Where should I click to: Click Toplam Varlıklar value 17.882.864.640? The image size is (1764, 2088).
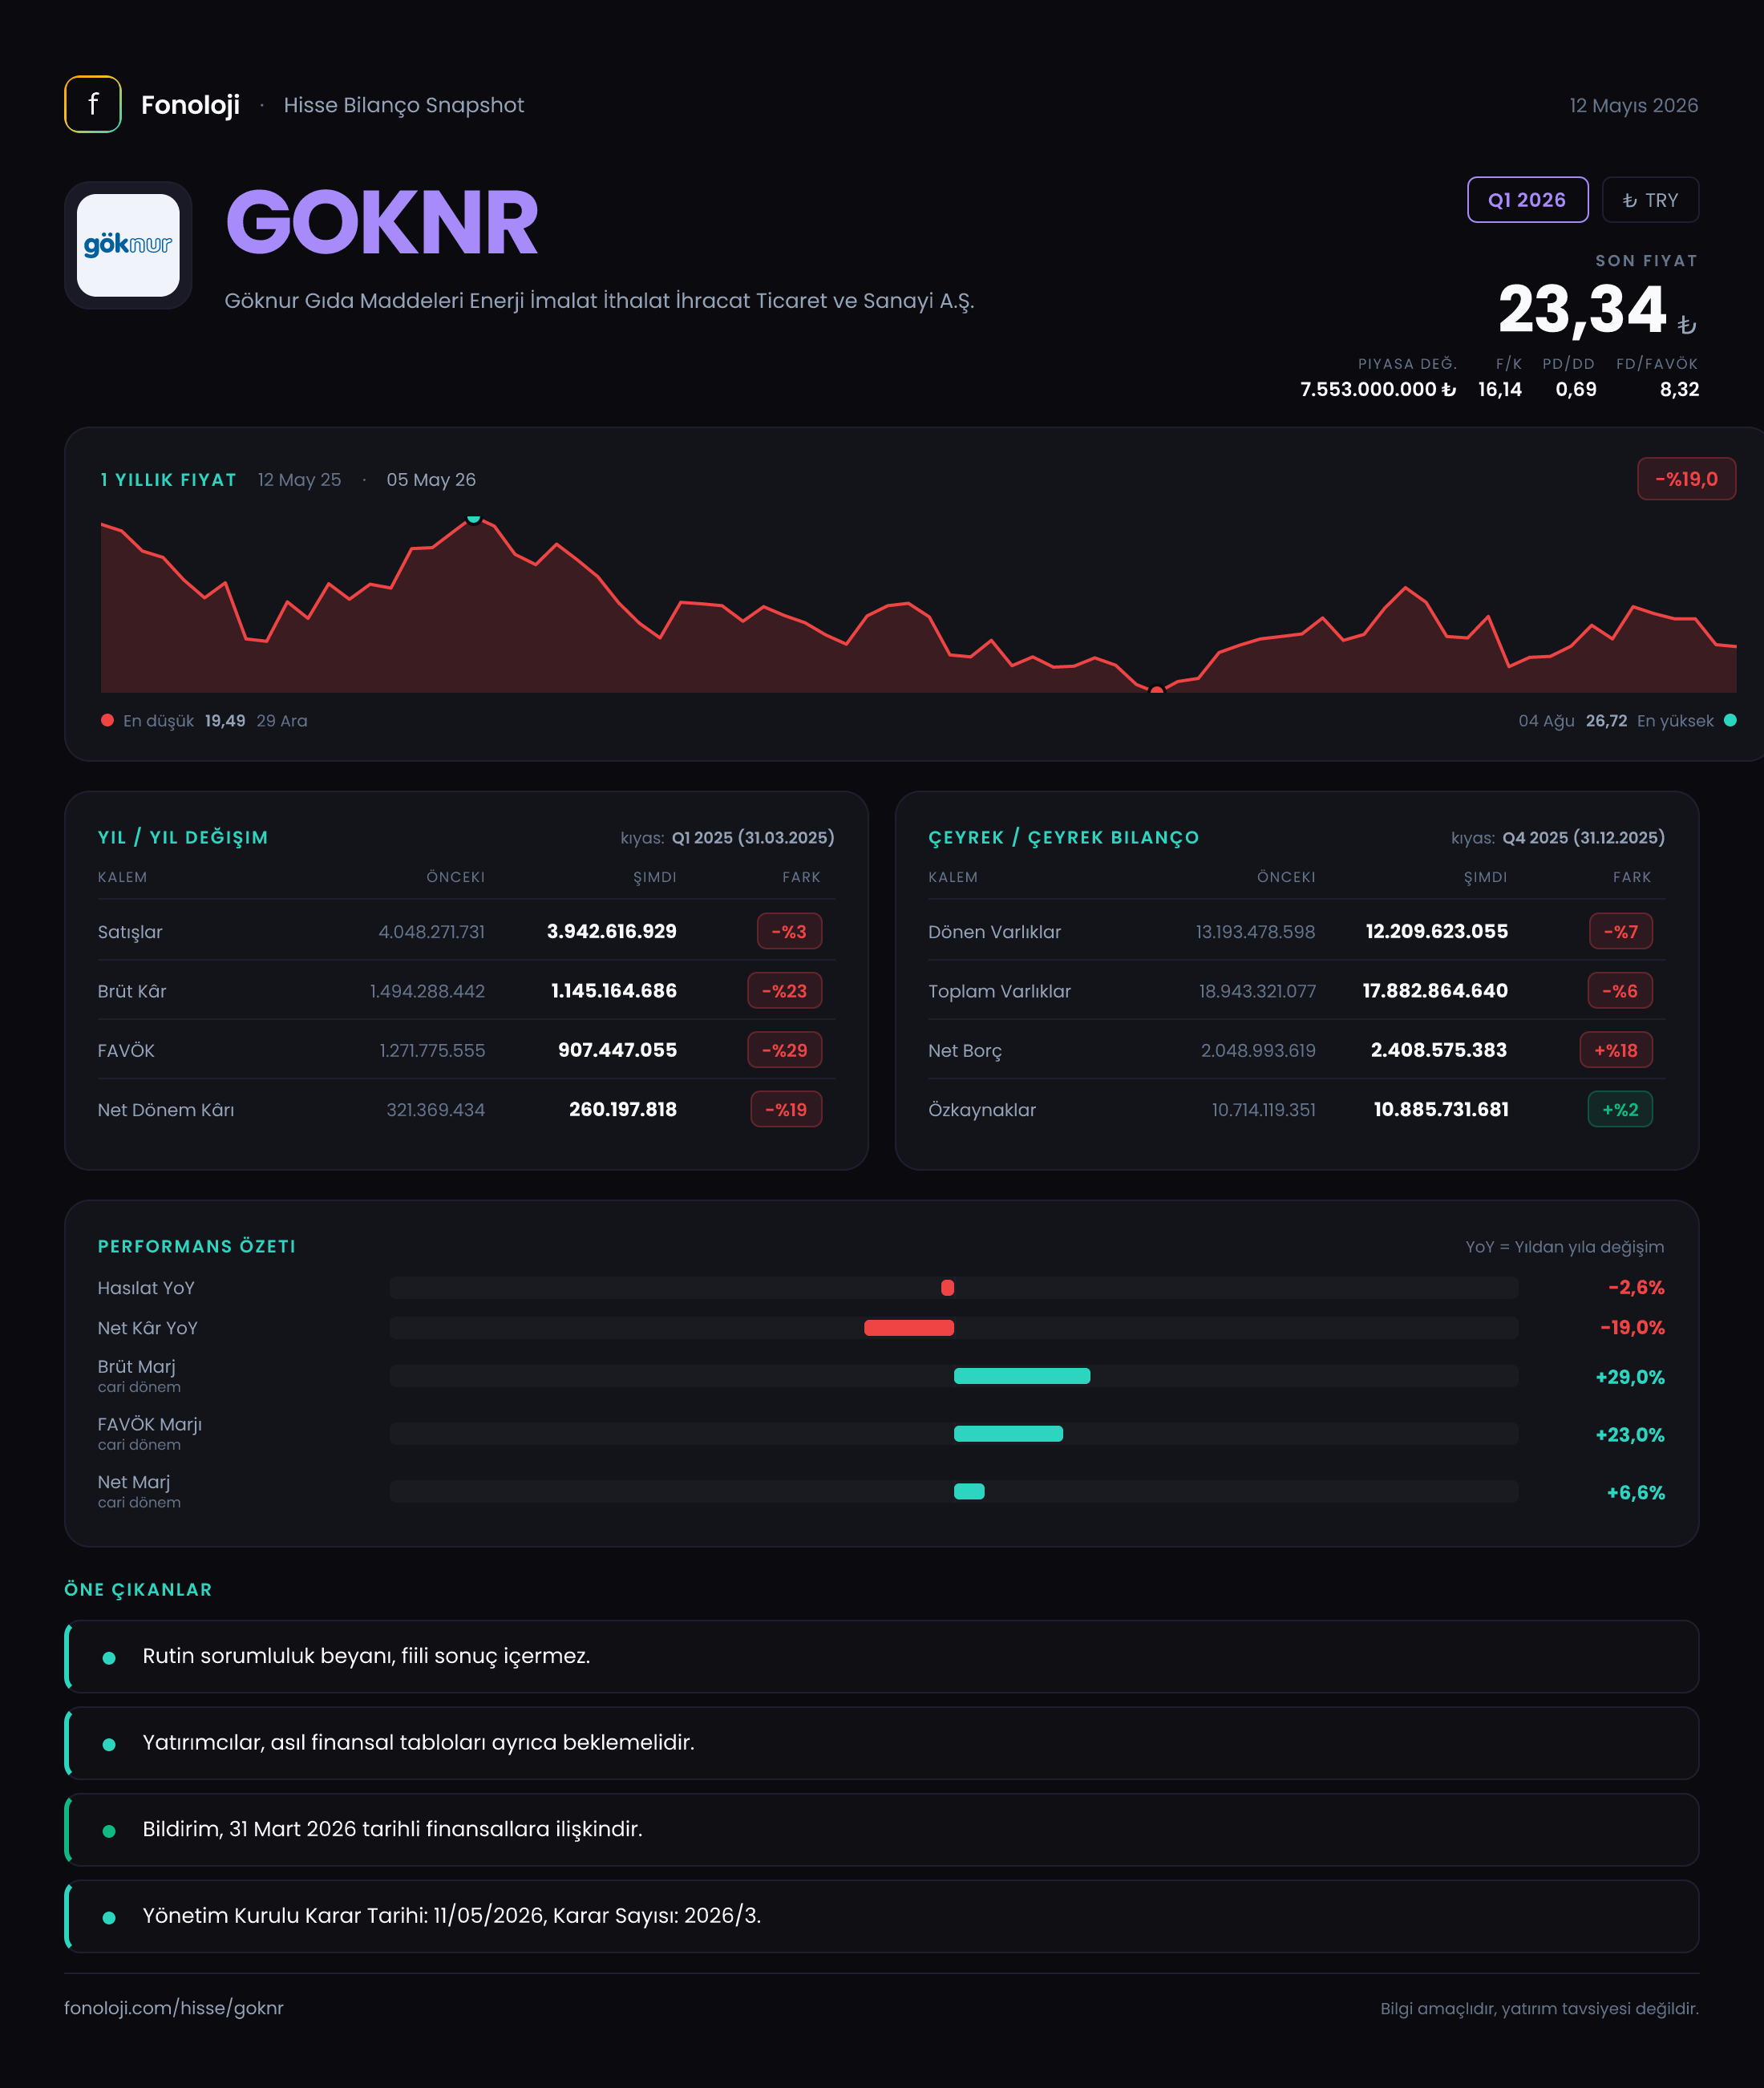coord(1435,990)
